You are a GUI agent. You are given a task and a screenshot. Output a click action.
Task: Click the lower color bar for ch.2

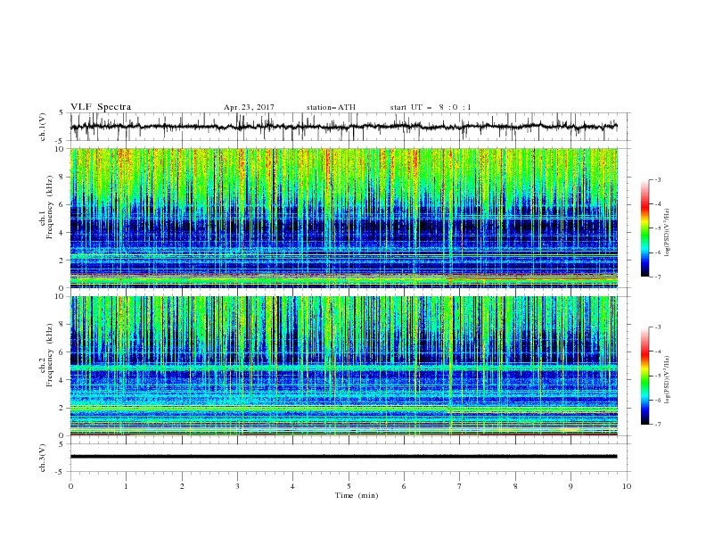point(644,376)
